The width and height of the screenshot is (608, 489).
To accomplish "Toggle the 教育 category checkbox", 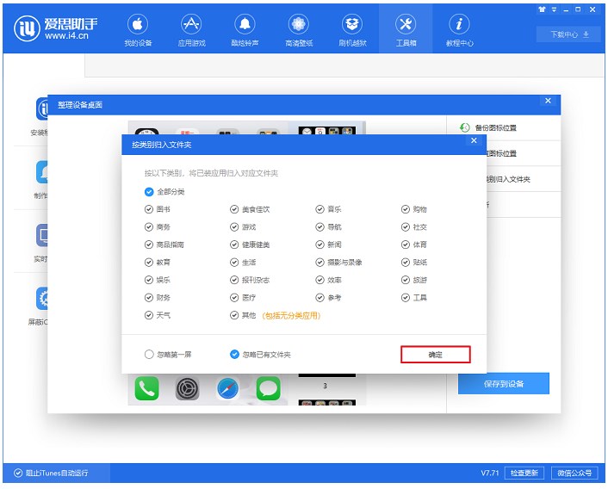I will click(149, 263).
